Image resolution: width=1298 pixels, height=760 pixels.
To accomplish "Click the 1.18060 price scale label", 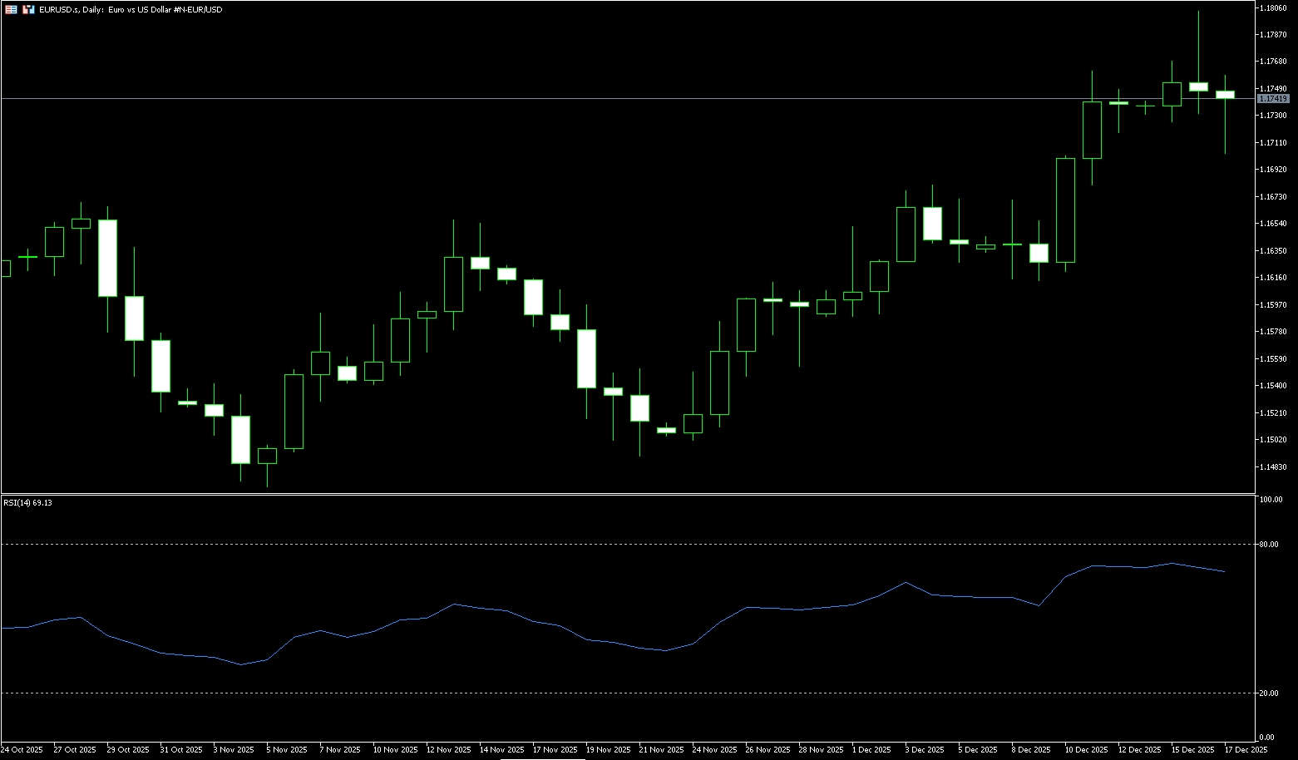I will pos(1273,7).
